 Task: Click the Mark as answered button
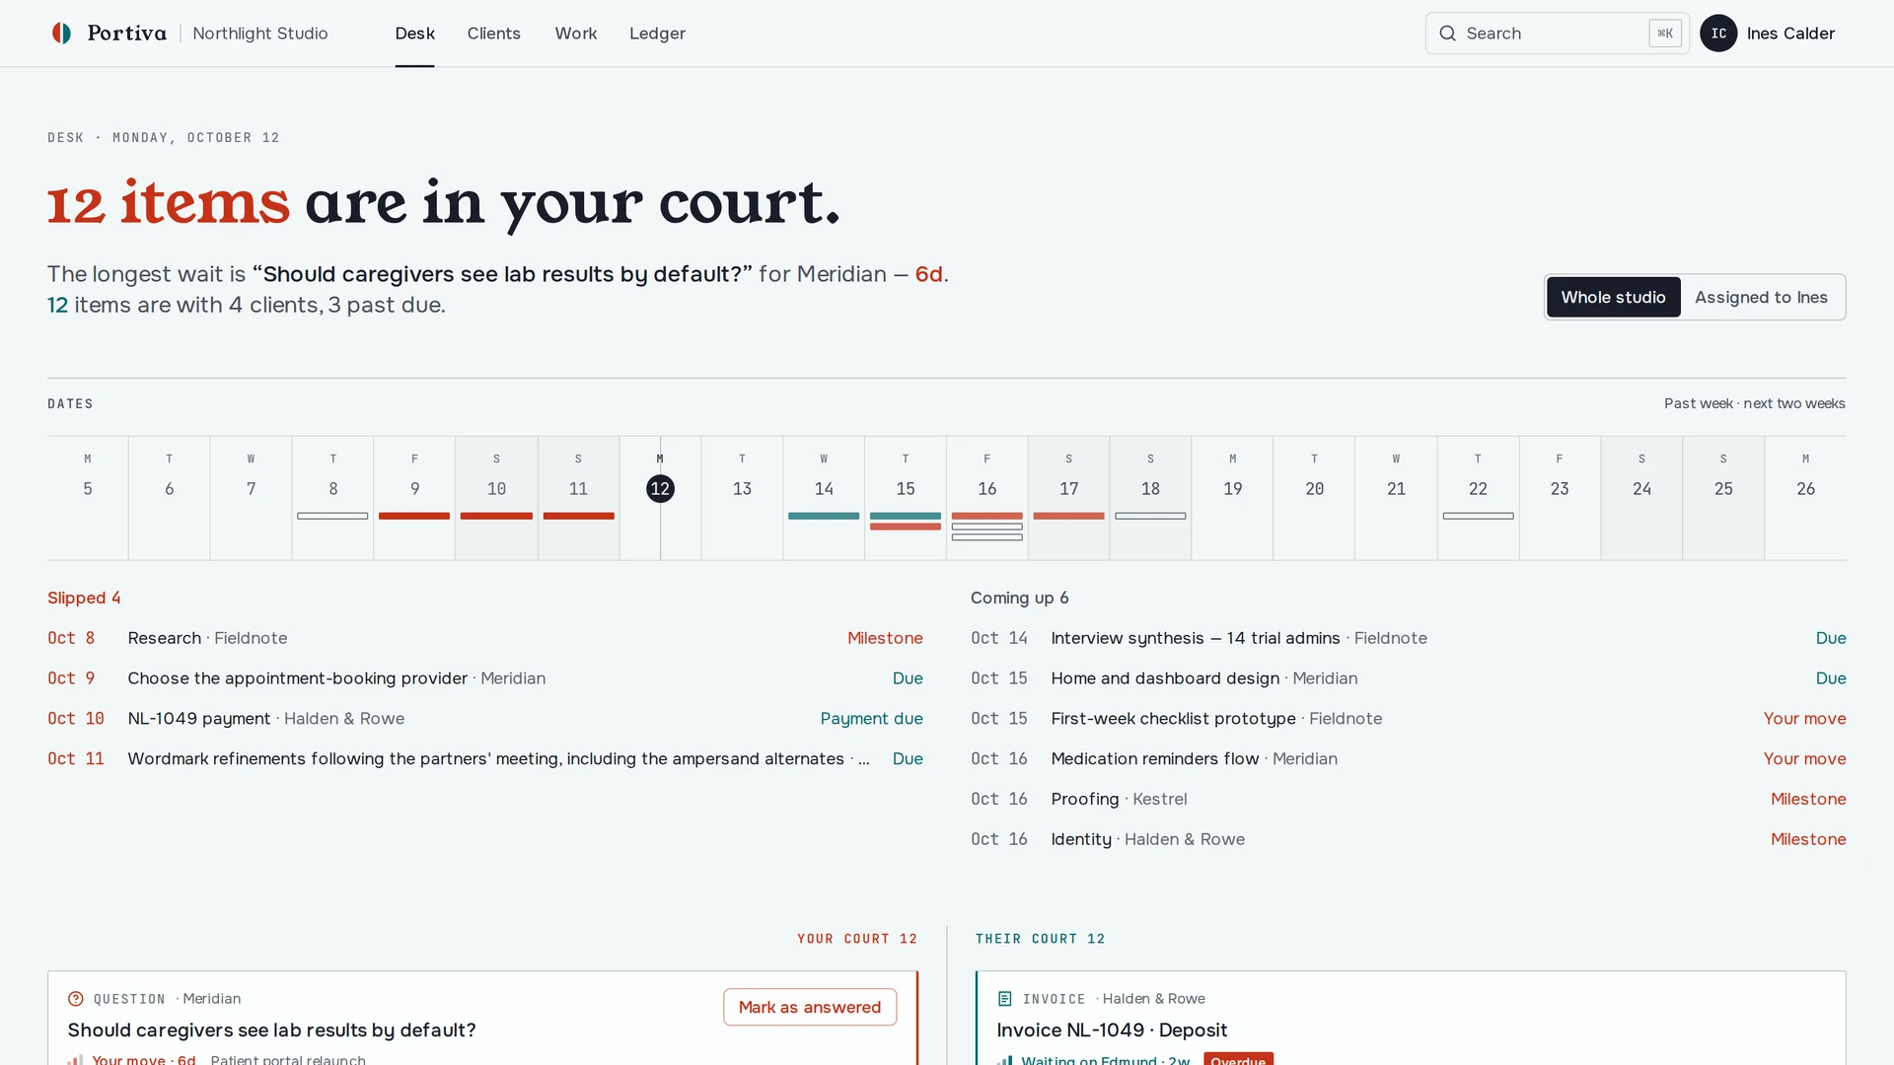click(810, 1007)
